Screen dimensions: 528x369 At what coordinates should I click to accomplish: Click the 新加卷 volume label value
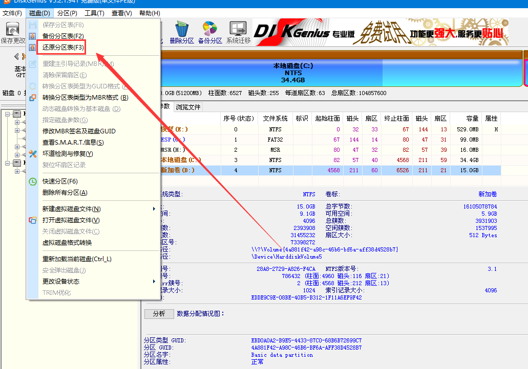tap(488, 194)
